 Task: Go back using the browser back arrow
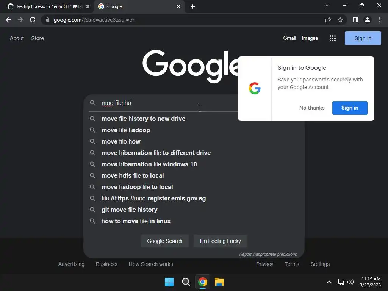pos(8,20)
